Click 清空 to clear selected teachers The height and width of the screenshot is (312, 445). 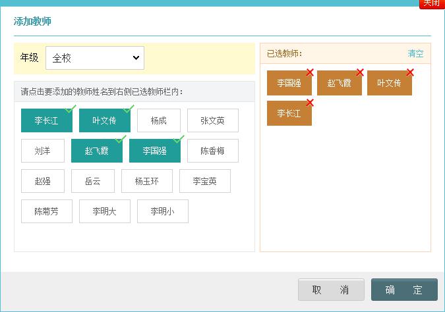coord(415,53)
